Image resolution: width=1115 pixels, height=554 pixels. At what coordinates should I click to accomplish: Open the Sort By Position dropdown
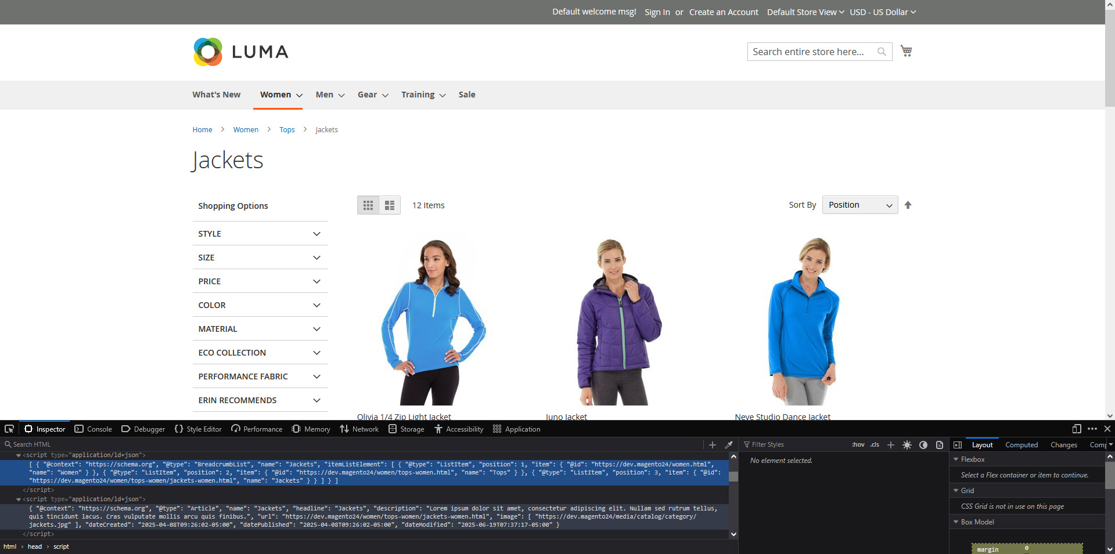(x=859, y=205)
